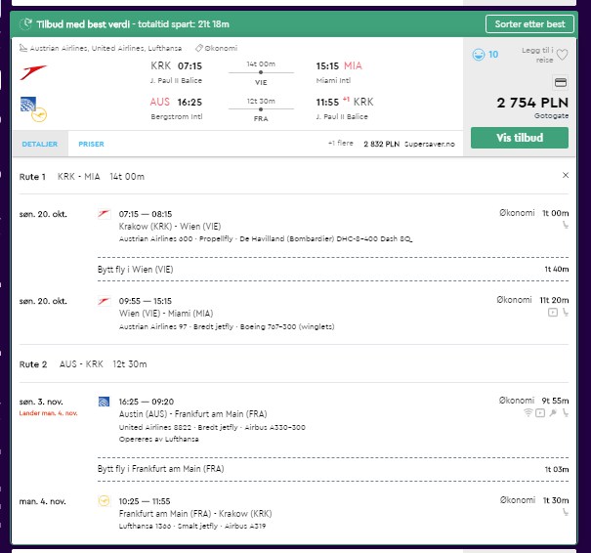Click video entertainment icon on Wien-Miami leg
This screenshot has width=591, height=553.
553,312
